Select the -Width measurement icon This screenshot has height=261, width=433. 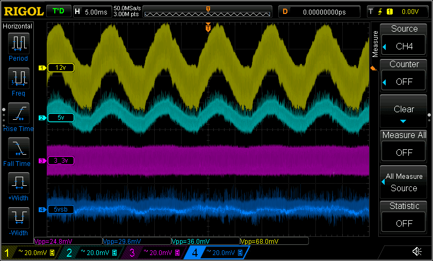pos(19,218)
